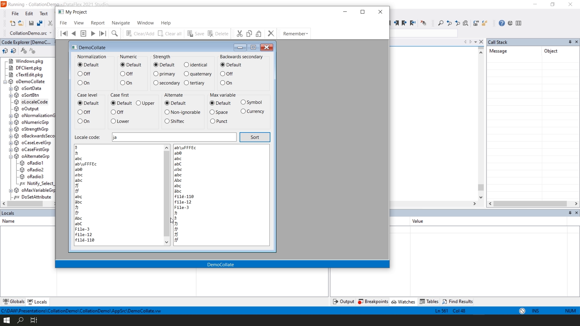Select the Normalization On radio button
Image resolution: width=580 pixels, height=326 pixels.
(x=80, y=83)
